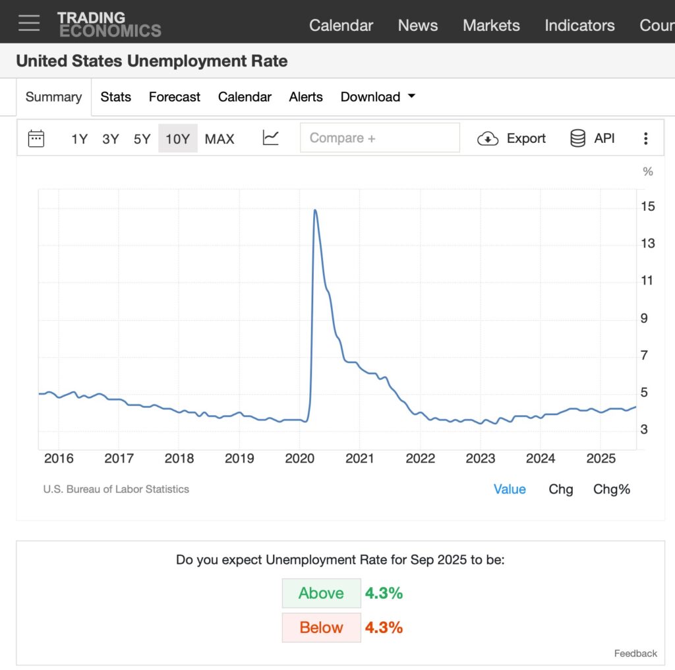
Task: Vote Above 4.3% for Sep 2025
Action: 321,593
